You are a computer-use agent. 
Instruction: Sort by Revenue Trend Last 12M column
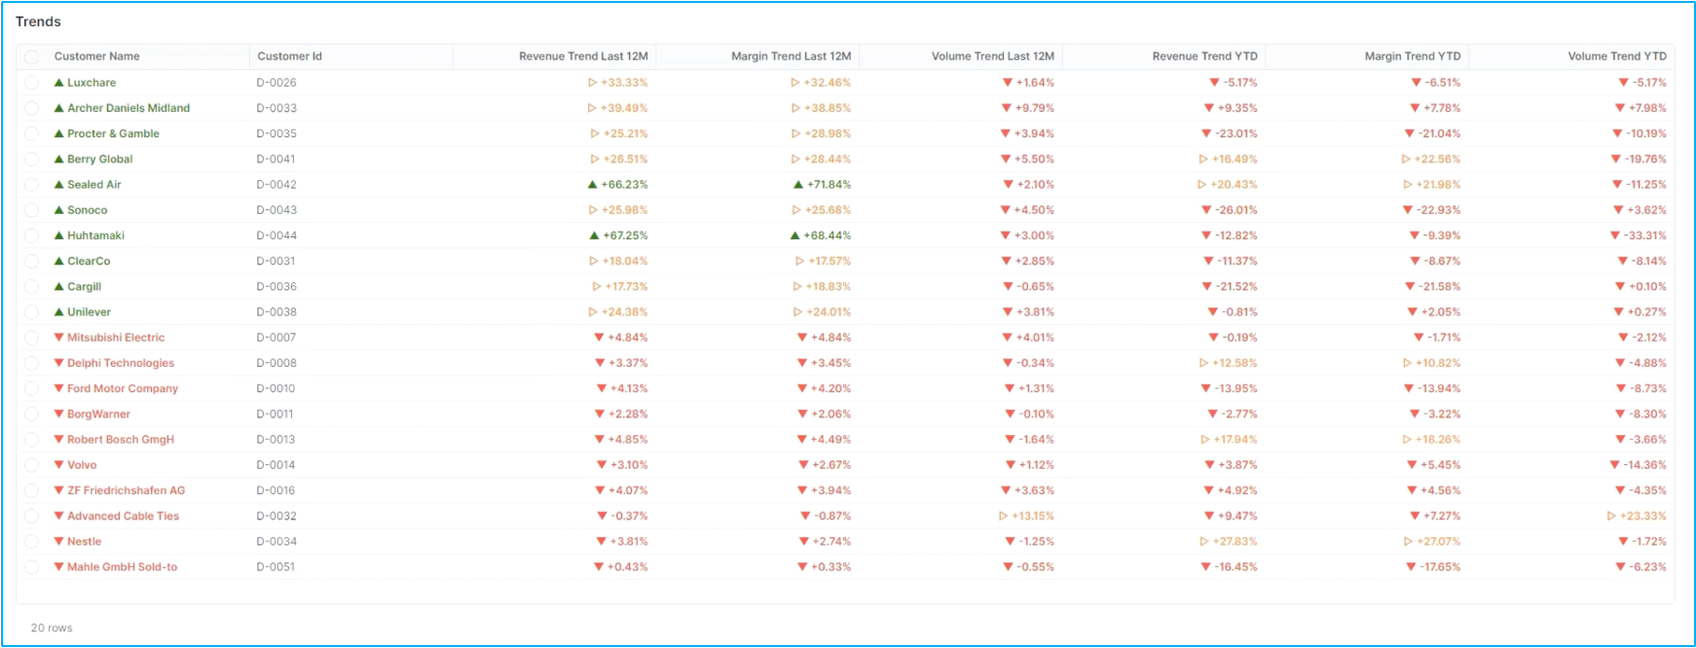tap(583, 56)
